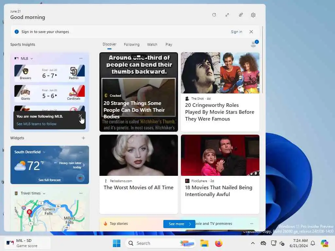Open profile avatar with notification badge

pos(254,43)
